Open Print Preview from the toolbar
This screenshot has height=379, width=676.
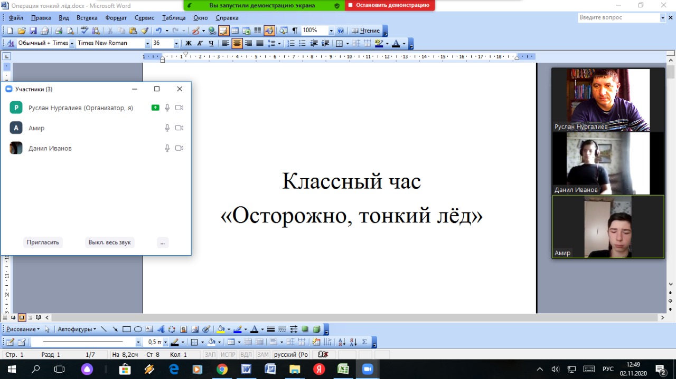coord(70,31)
